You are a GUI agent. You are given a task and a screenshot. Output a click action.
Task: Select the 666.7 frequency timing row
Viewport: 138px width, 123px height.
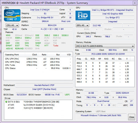coord(105,69)
